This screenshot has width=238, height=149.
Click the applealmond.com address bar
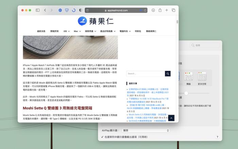[x=116, y=10]
